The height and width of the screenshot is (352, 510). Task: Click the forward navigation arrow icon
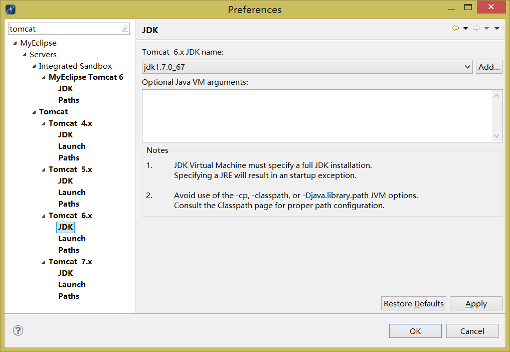pos(476,28)
